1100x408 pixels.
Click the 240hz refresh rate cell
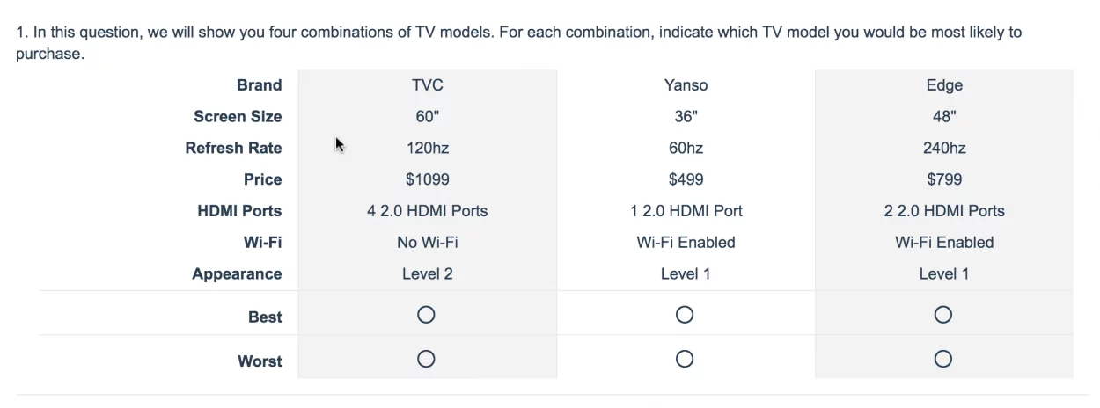coord(944,148)
